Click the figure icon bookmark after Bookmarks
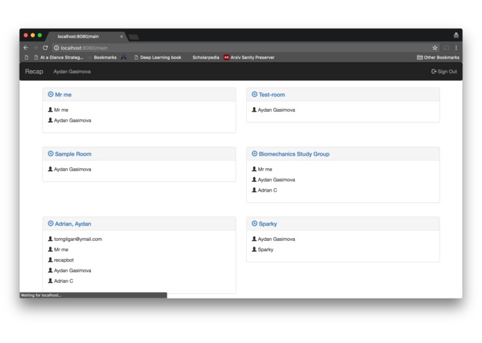The width and height of the screenshot is (482, 343). [123, 57]
